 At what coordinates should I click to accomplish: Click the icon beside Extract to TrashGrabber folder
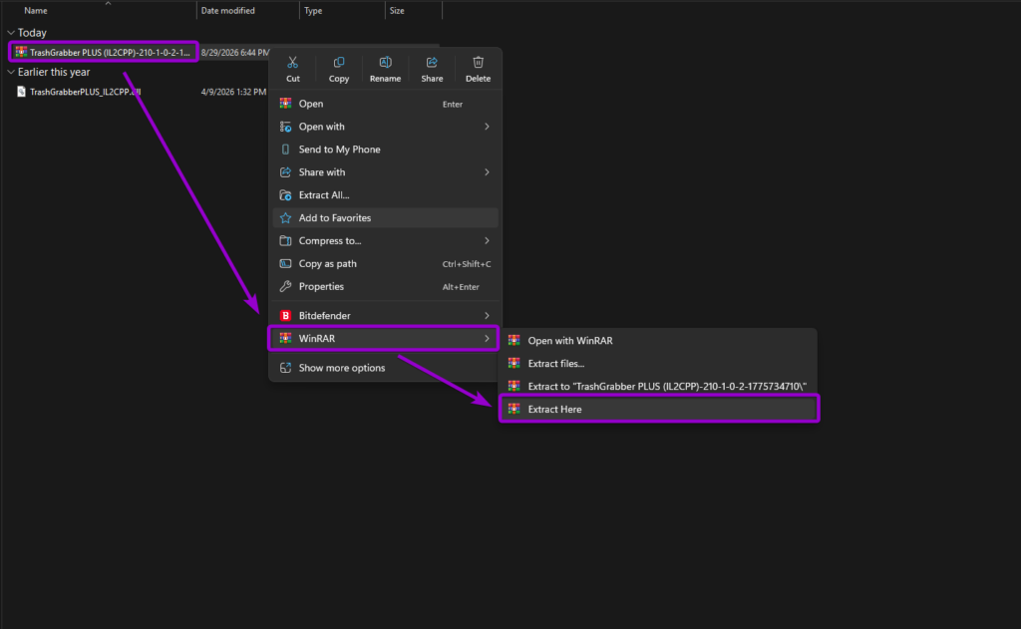pyautogui.click(x=513, y=386)
